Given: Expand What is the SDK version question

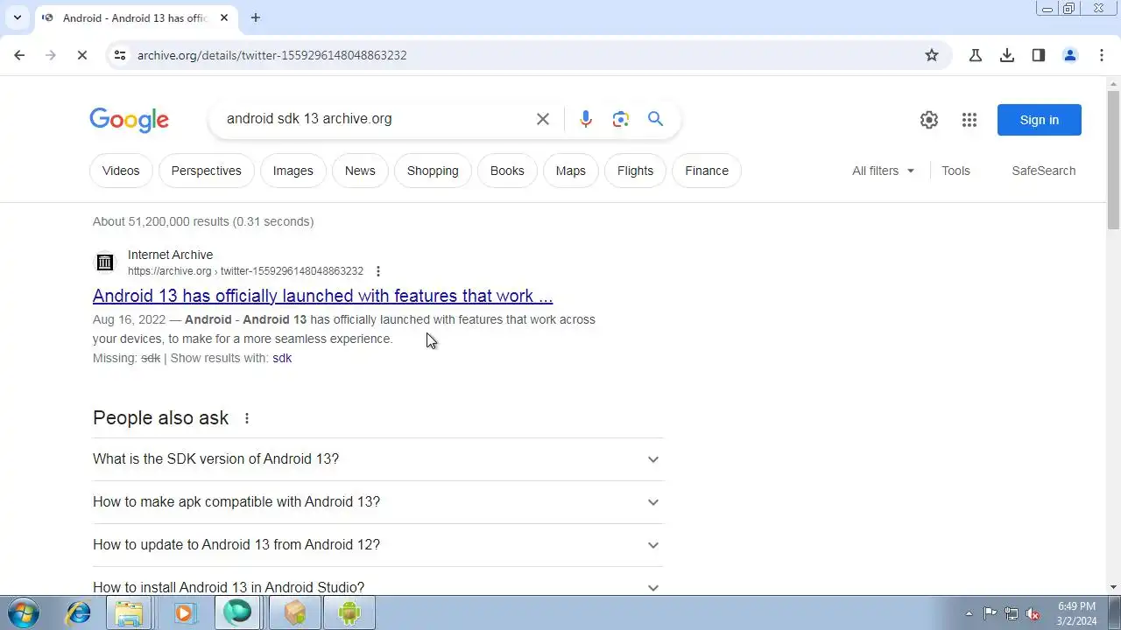Looking at the screenshot, I should click(x=378, y=459).
